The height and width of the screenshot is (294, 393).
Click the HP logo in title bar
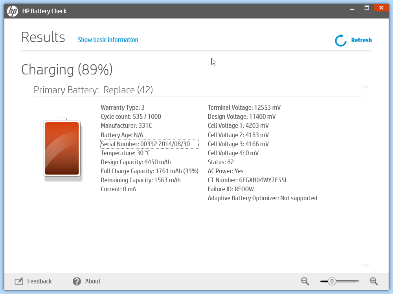[x=12, y=11]
